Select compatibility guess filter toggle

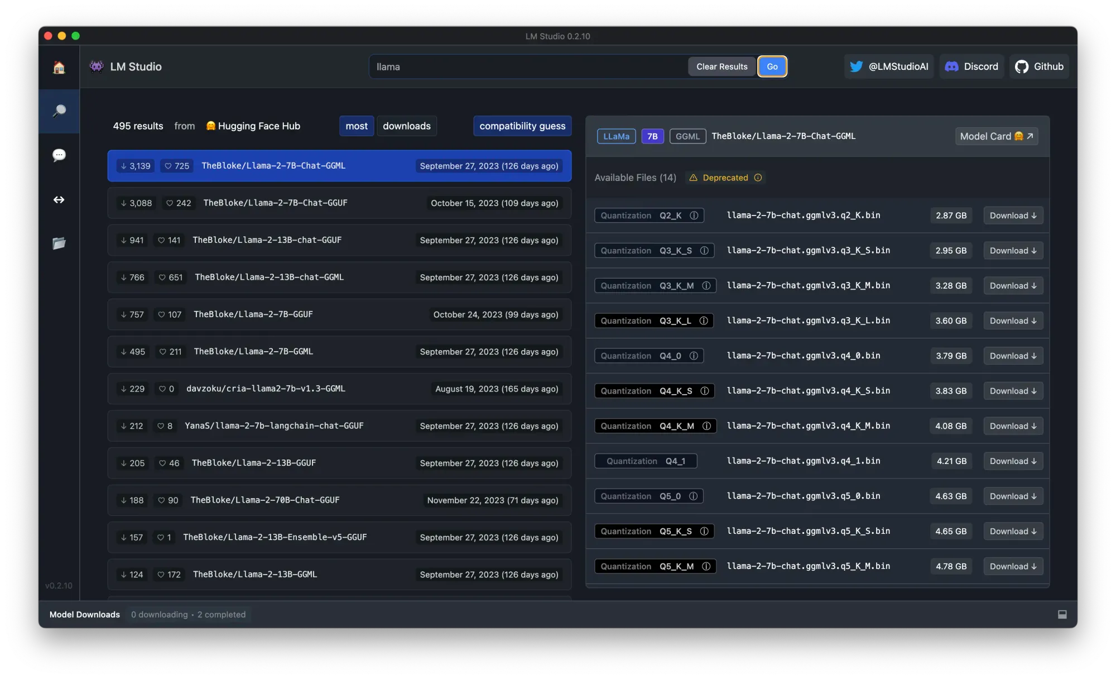[522, 125]
